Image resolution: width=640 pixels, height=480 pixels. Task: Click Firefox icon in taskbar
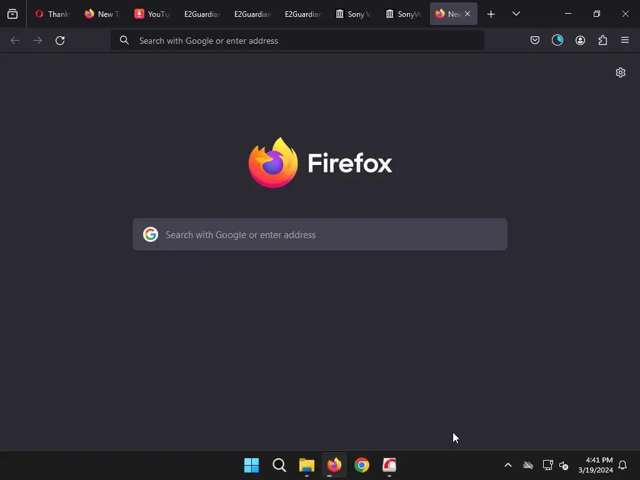click(x=334, y=465)
